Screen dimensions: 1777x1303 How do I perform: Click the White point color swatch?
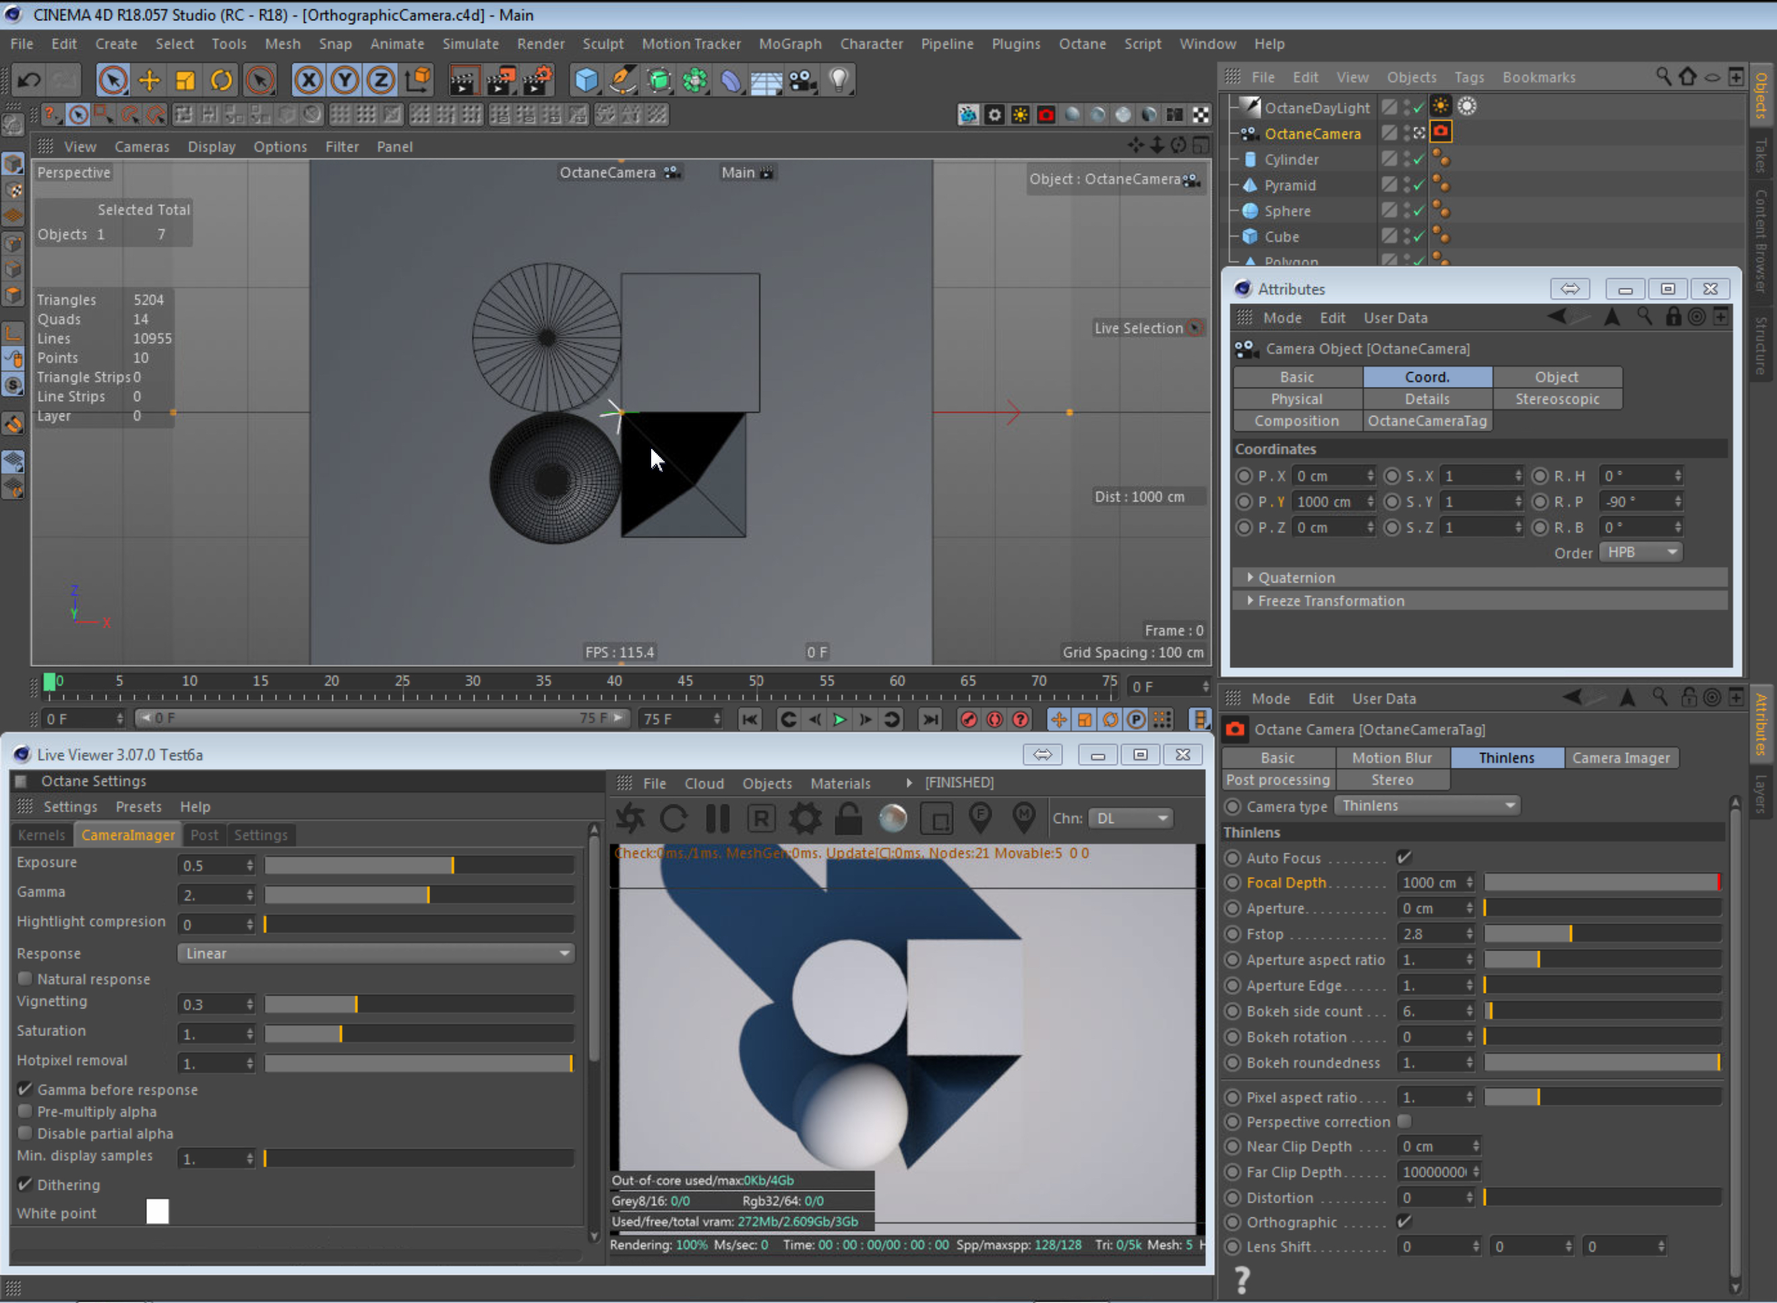pos(157,1211)
